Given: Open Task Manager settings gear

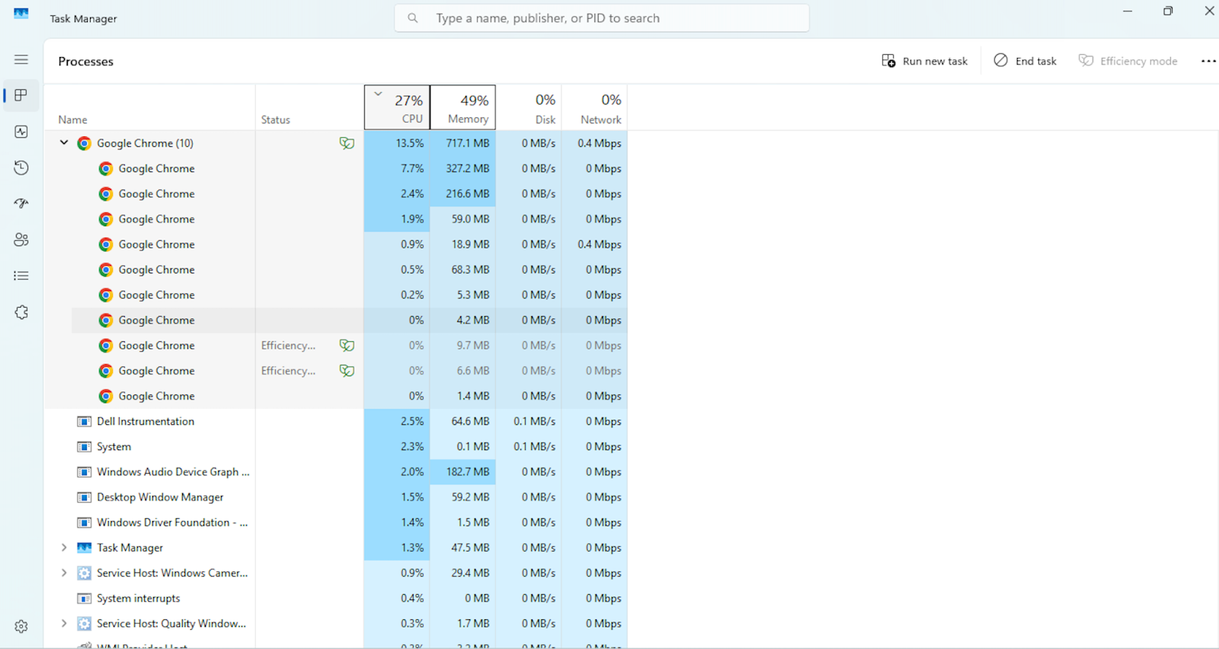Looking at the screenshot, I should click(x=21, y=626).
